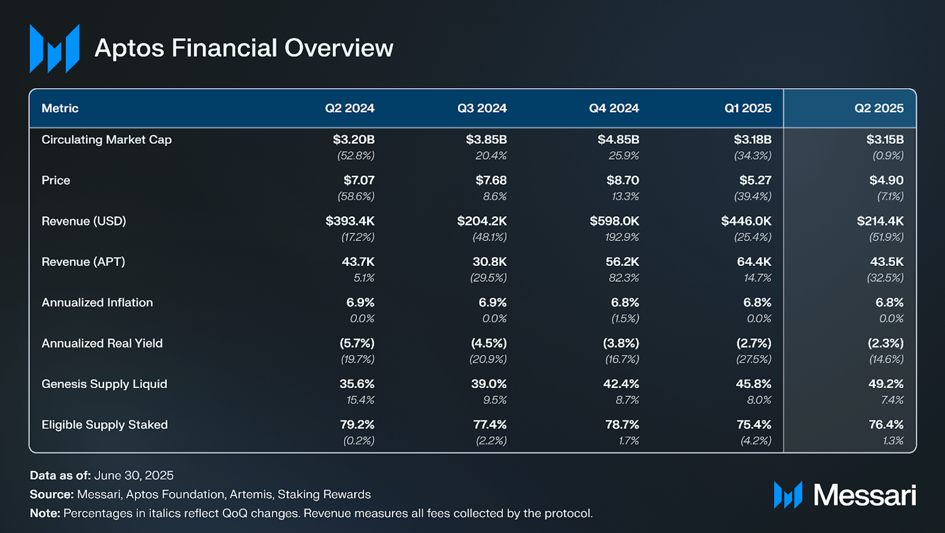
Task: Click the Eligible Supply Staked row label
Action: [x=105, y=425]
